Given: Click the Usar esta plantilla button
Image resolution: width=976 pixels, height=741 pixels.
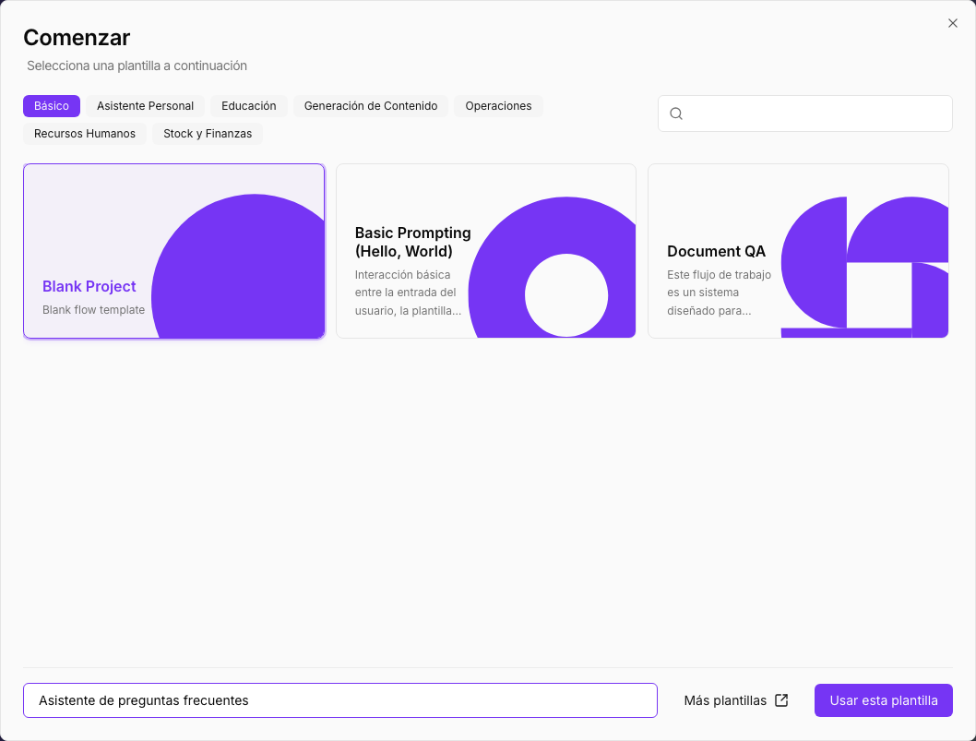Looking at the screenshot, I should pyautogui.click(x=883, y=700).
